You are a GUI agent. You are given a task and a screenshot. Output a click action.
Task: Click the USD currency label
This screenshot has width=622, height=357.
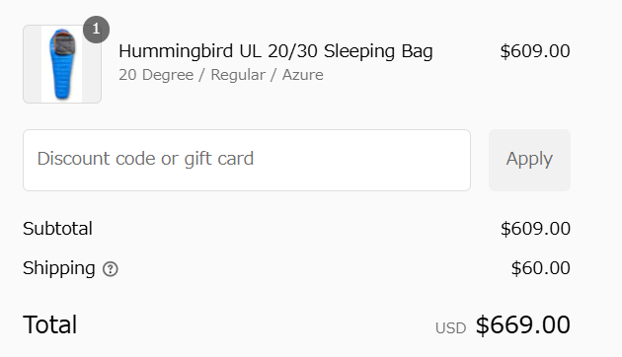[x=450, y=328]
